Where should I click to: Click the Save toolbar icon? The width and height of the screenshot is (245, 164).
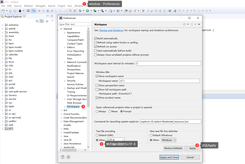(x=10, y=11)
